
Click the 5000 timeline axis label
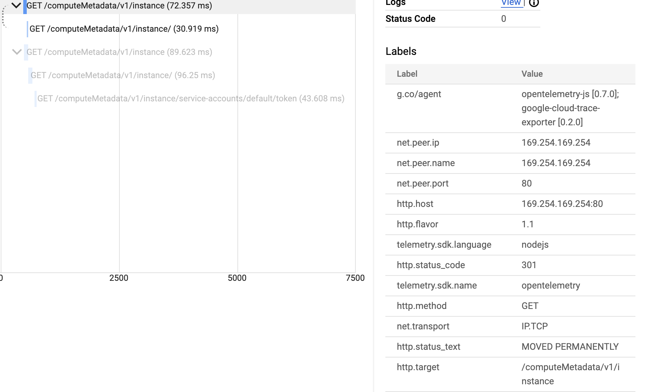point(237,278)
